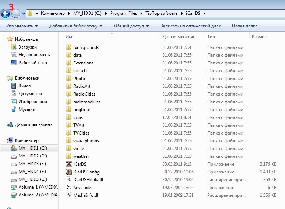Select MY_HDD2 (D:) in navigation pane

pyautogui.click(x=32, y=156)
